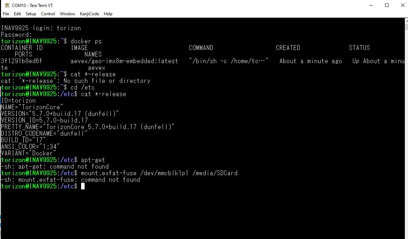Open the Window menu
The image size is (408, 239).
pyautogui.click(x=68, y=14)
